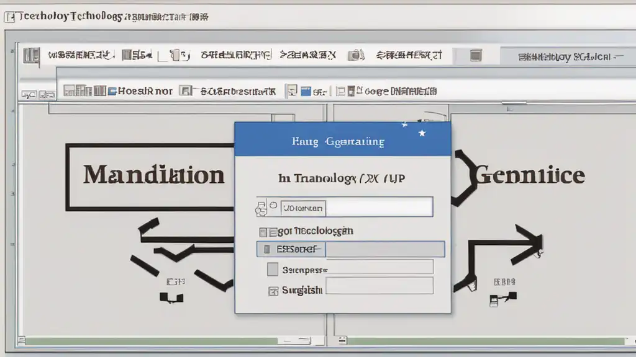Viewport: 636px width, 357px height.
Task: Click the document icon in the title bar
Action: point(10,17)
